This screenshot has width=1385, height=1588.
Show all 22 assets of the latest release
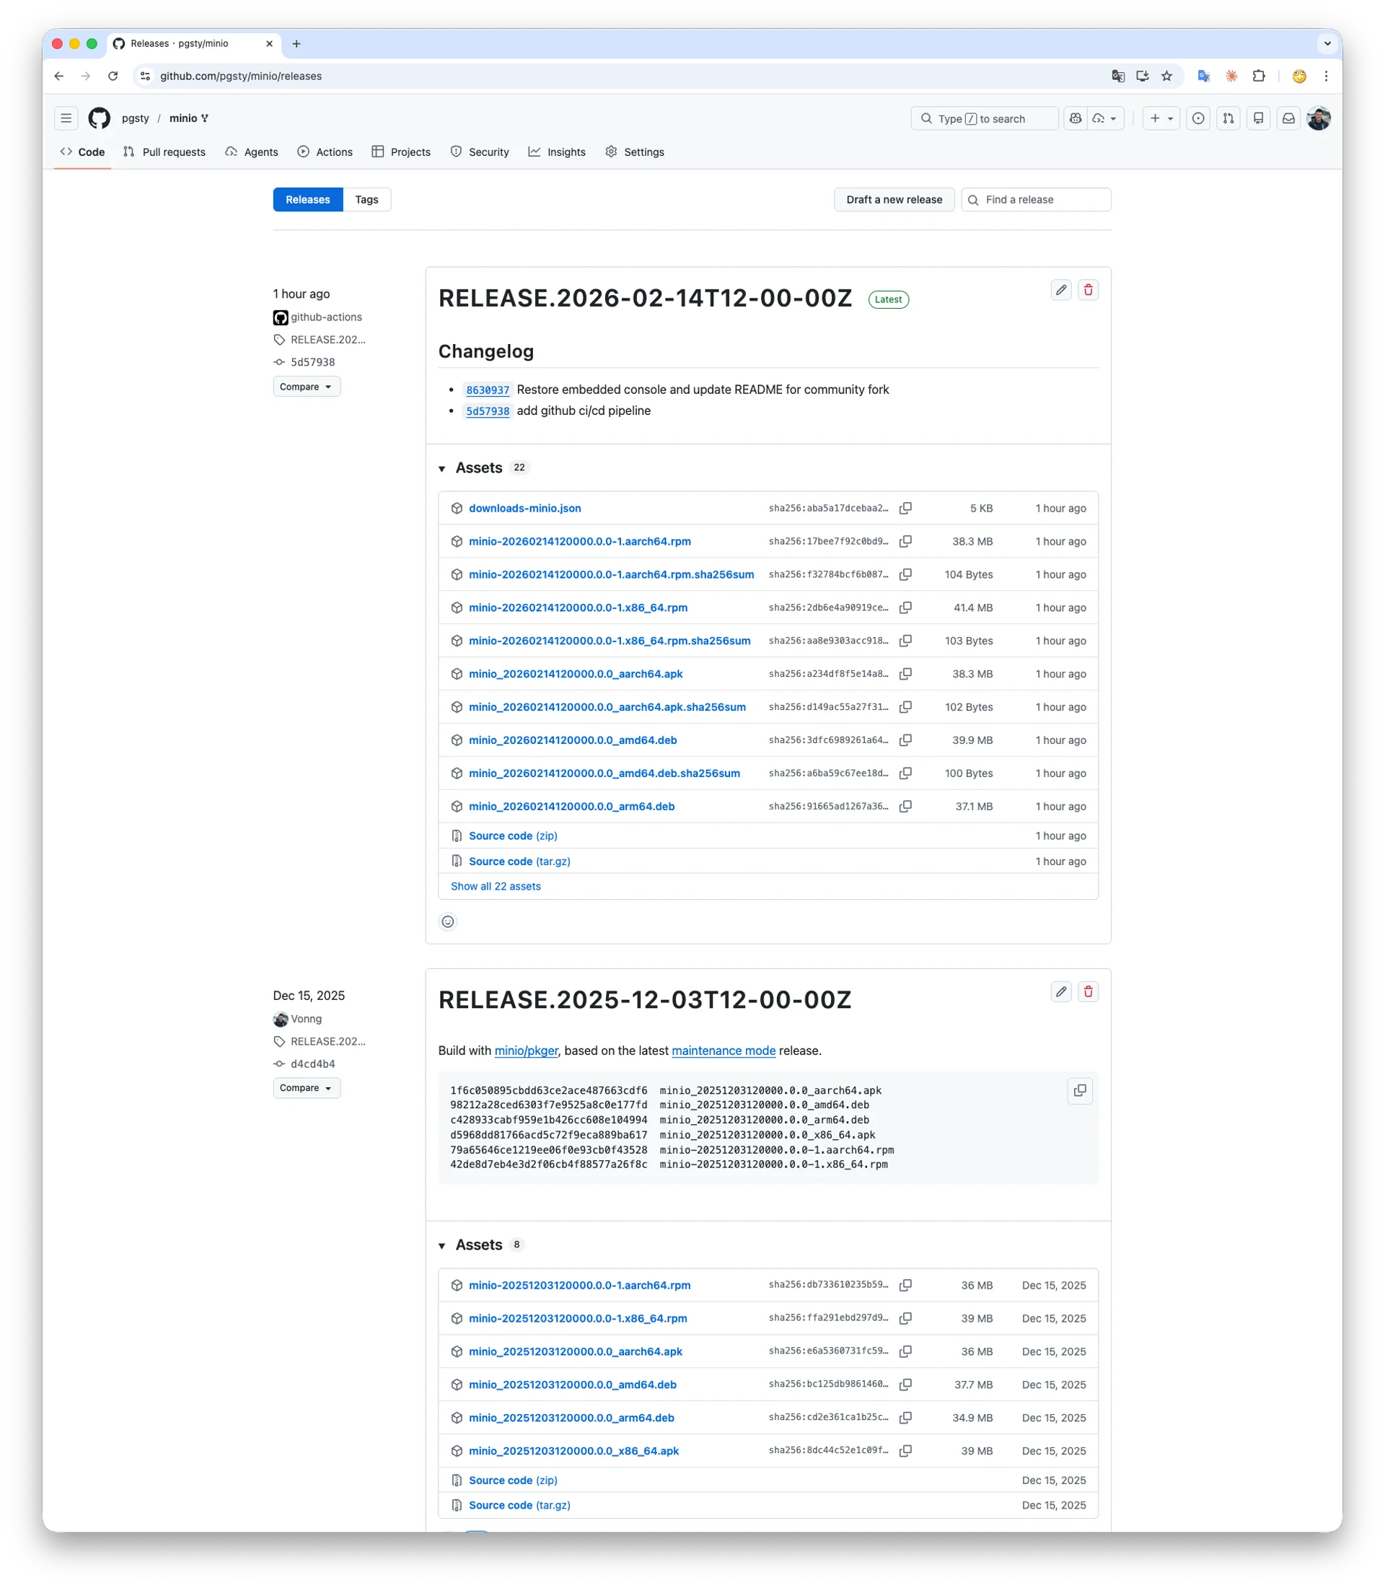(x=496, y=886)
